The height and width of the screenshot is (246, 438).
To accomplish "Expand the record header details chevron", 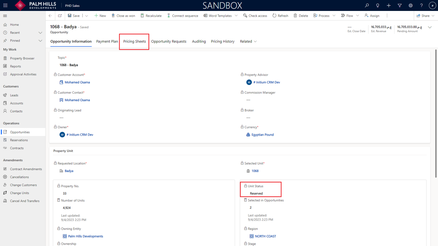I will coord(430,28).
